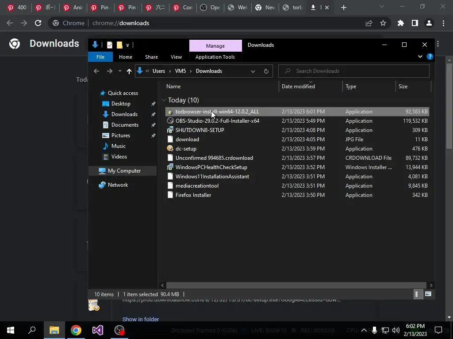Open Chrome Extensions puzzle icon
This screenshot has height=339, width=453.
pyautogui.click(x=400, y=23)
